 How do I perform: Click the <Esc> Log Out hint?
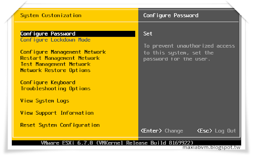(x=216, y=131)
